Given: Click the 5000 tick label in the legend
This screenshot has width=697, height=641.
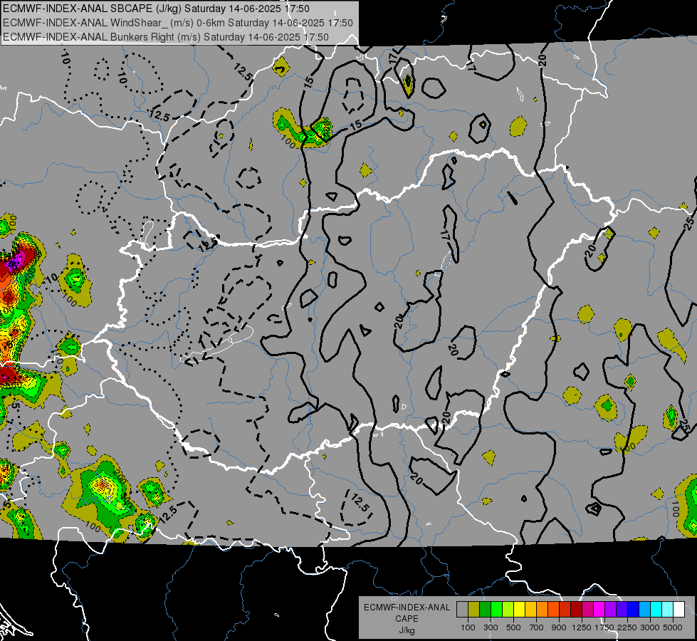Looking at the screenshot, I should tap(673, 627).
